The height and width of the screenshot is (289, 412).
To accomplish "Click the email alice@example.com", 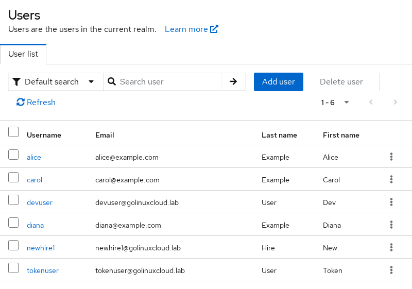I will click(127, 157).
